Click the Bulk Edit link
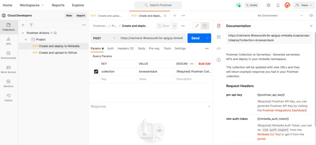This screenshot has width=316, height=145. 205,64
